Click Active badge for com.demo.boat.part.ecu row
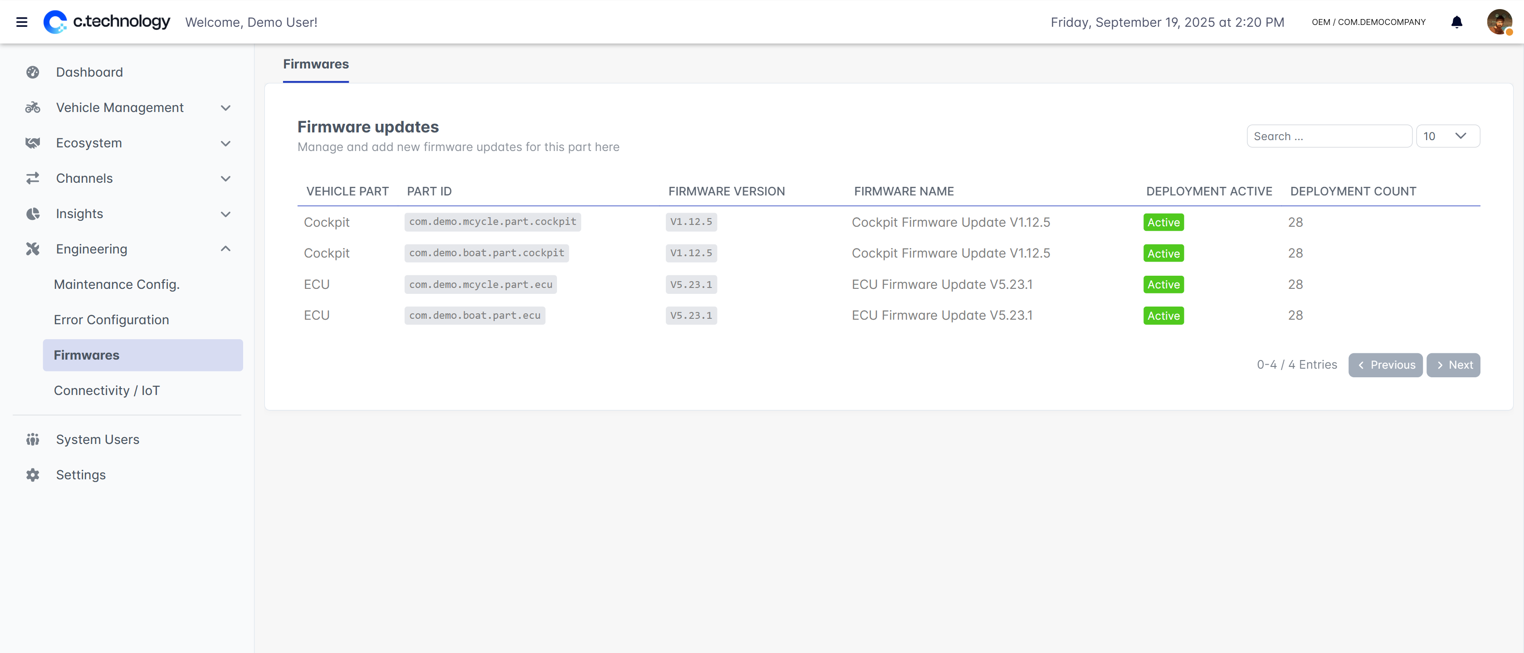Screen dimensions: 1524x653 click(x=1163, y=316)
